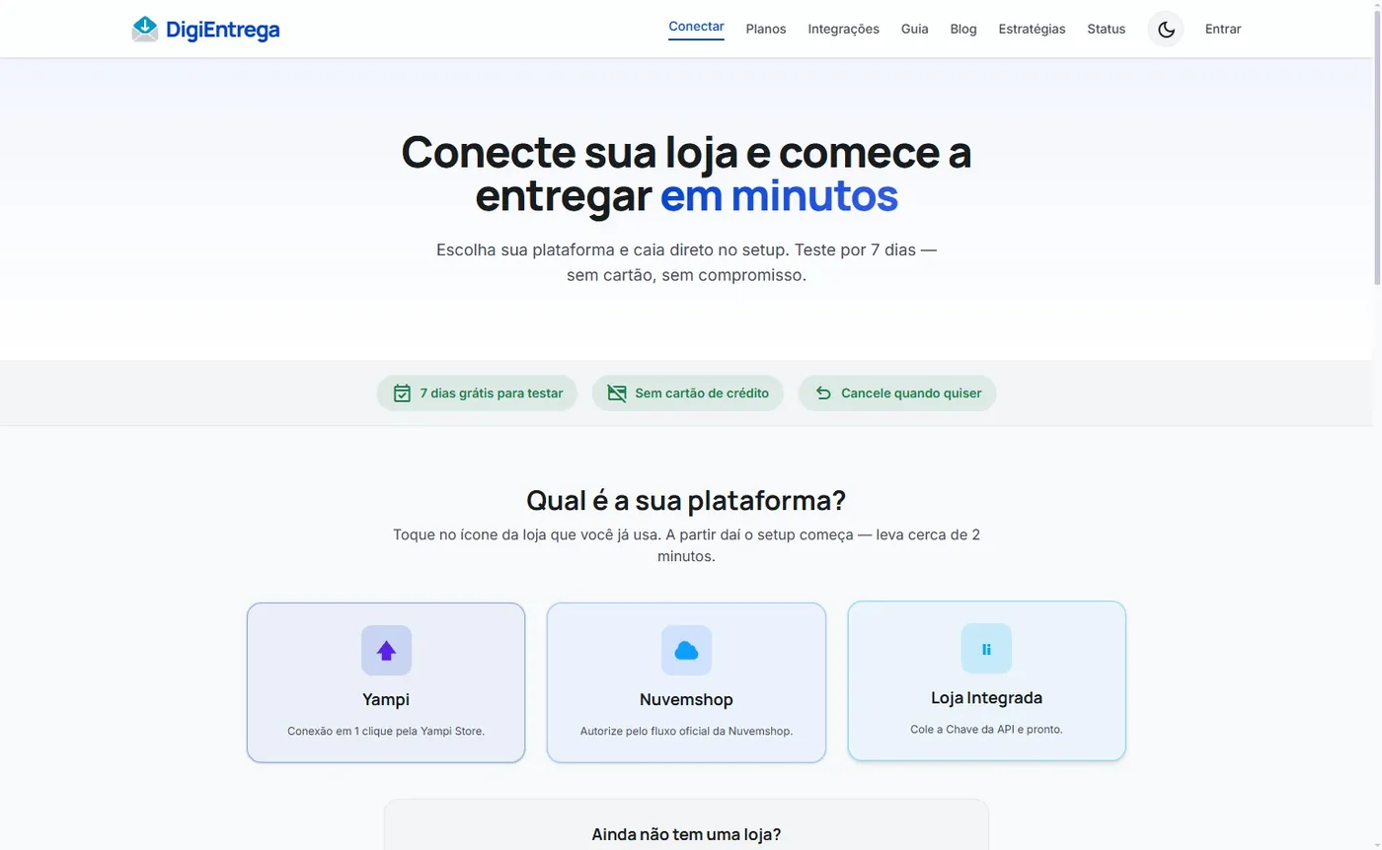The image size is (1382, 850).
Task: Click 'Cole a Chave da API e pronto.' text
Action: tap(986, 730)
